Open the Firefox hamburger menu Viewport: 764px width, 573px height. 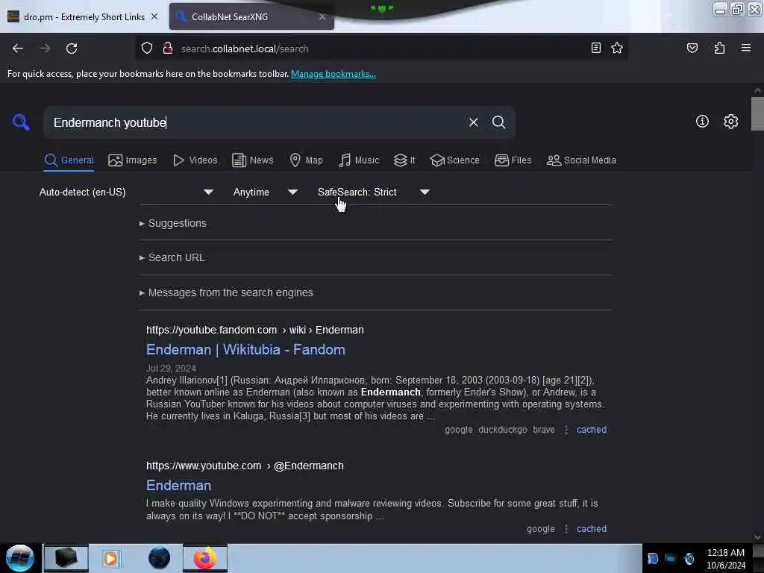coord(745,48)
